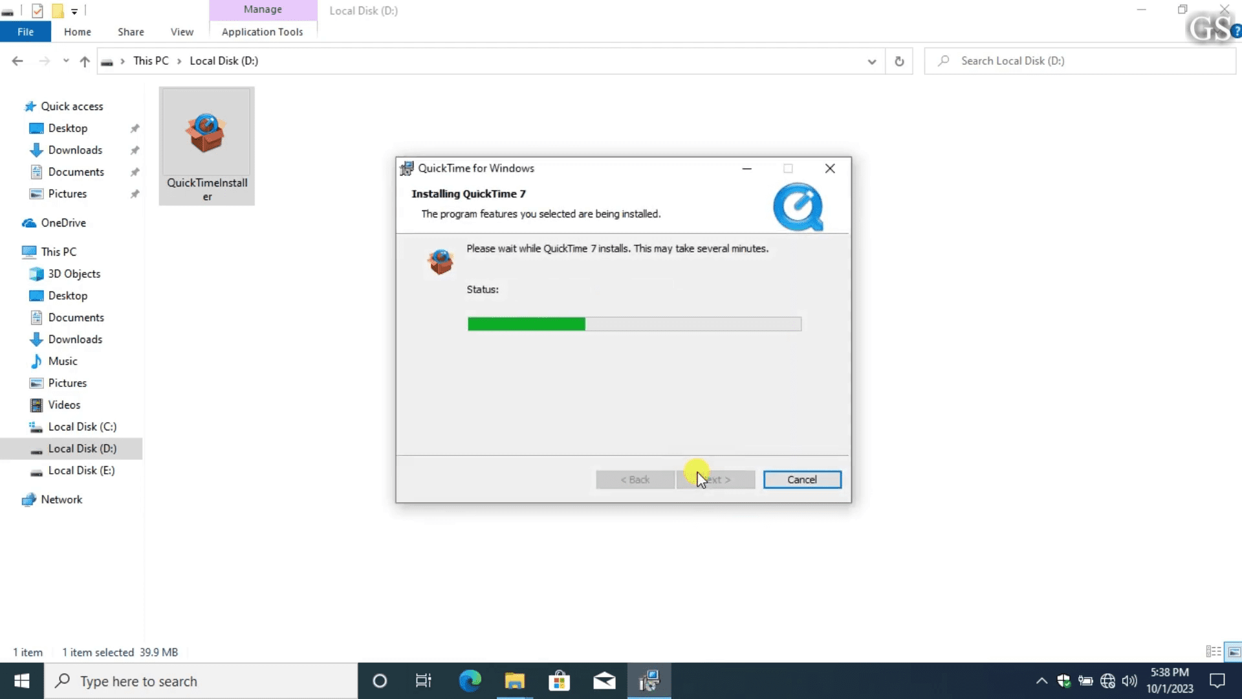1242x699 pixels.
Task: Open the clock and date flyout
Action: click(1170, 681)
